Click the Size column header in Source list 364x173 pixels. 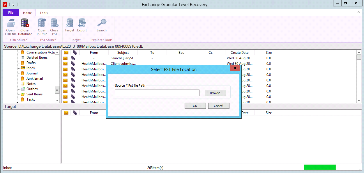click(269, 53)
